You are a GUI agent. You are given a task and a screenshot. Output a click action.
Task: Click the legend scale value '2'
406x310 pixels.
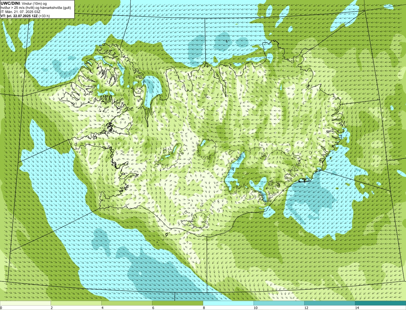coord(51,308)
